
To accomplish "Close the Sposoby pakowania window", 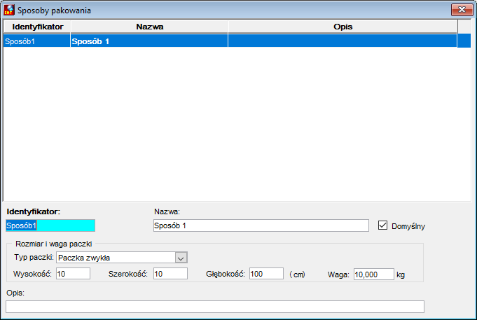I will click(462, 9).
